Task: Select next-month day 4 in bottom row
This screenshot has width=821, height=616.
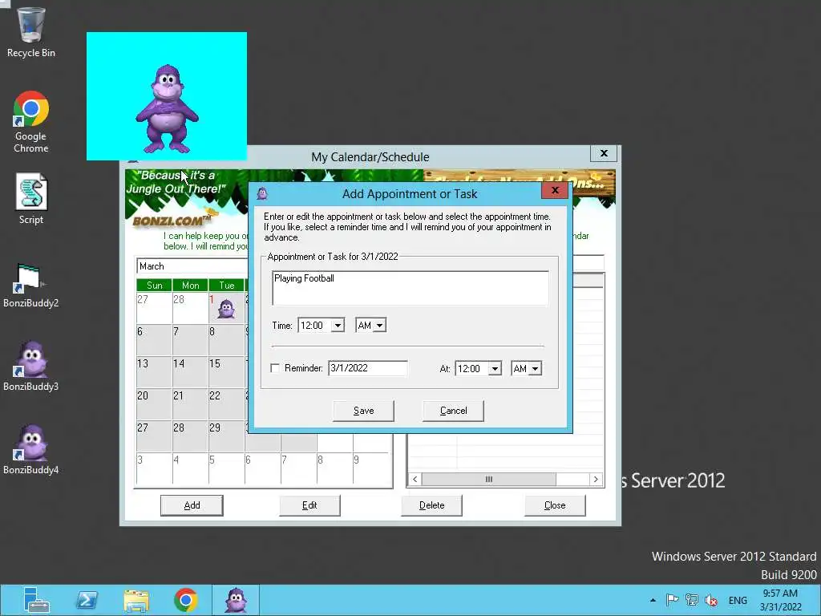Action: (x=190, y=468)
